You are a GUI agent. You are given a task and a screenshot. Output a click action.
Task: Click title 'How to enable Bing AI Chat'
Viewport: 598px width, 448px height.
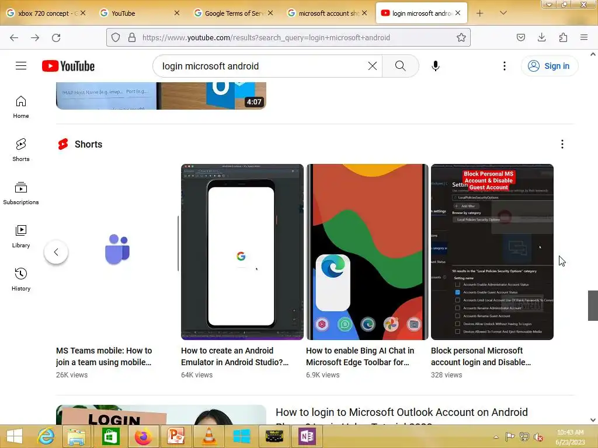pos(360,356)
